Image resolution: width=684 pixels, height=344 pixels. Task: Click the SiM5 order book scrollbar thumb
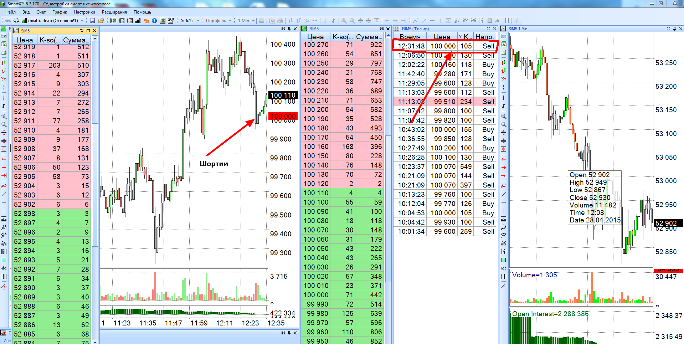(95, 185)
